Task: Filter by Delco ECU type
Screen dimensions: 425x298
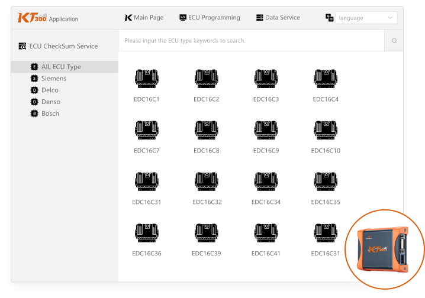Action: (50, 90)
